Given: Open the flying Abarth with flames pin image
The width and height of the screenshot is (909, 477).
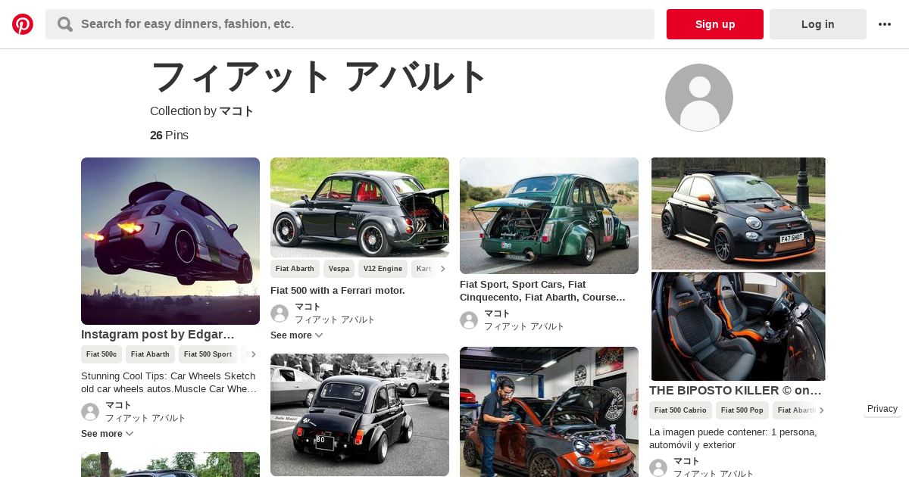Looking at the screenshot, I should point(170,241).
